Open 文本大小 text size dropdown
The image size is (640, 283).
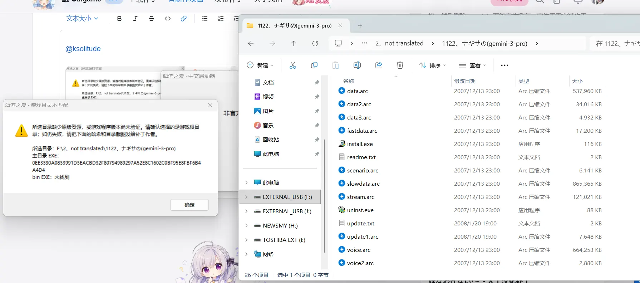pos(82,19)
